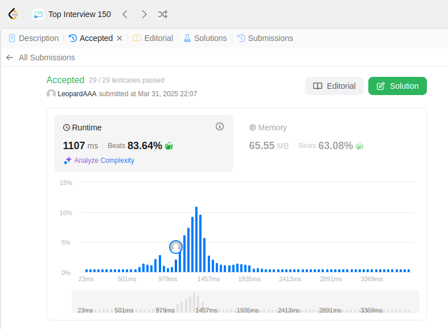448x329 pixels.
Task: Click the gray Editorial button
Action: click(x=334, y=86)
